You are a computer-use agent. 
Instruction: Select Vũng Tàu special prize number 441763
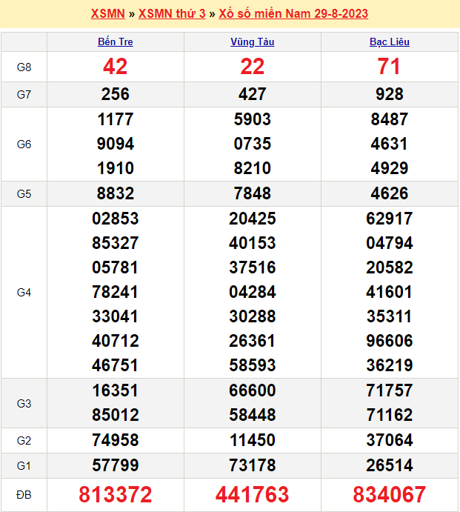pyautogui.click(x=253, y=494)
